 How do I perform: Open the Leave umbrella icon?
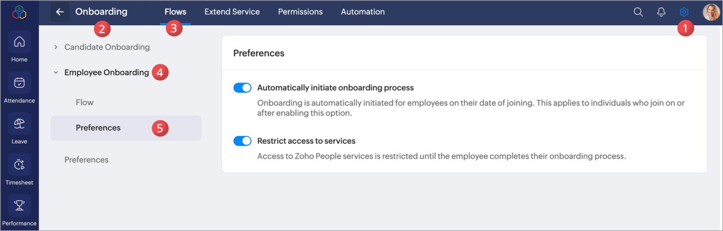click(19, 123)
